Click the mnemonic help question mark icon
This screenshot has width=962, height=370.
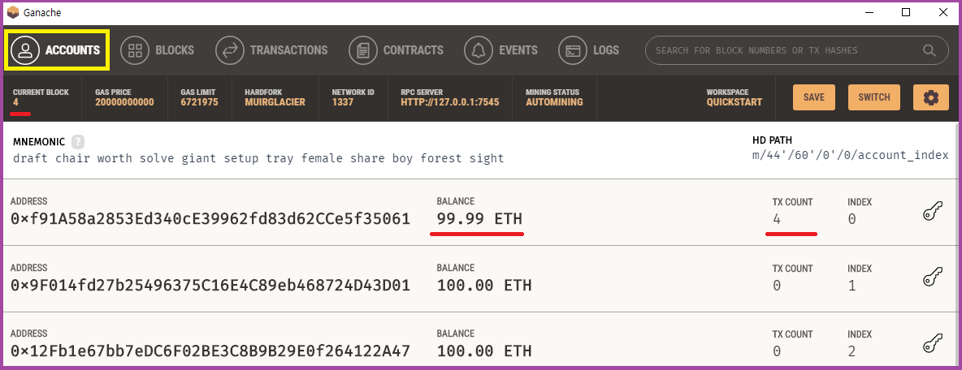click(77, 142)
